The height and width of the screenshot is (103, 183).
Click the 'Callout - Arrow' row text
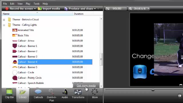point(26,41)
